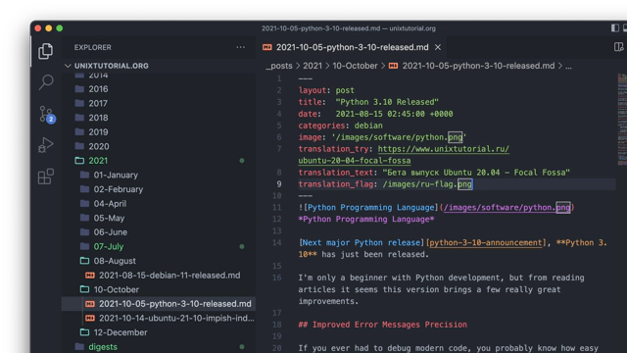Click _posts in the breadcrumb
The height and width of the screenshot is (353, 627).
278,66
